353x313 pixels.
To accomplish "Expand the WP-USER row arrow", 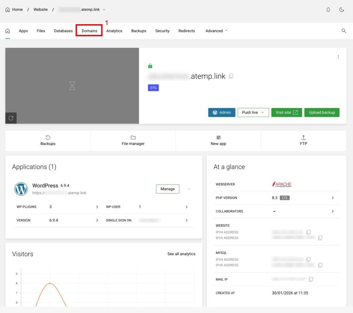I will tap(186, 207).
